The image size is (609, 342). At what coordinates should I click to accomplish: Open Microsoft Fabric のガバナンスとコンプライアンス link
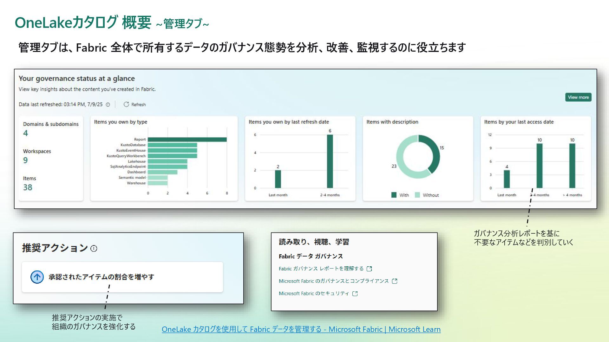coord(333,281)
